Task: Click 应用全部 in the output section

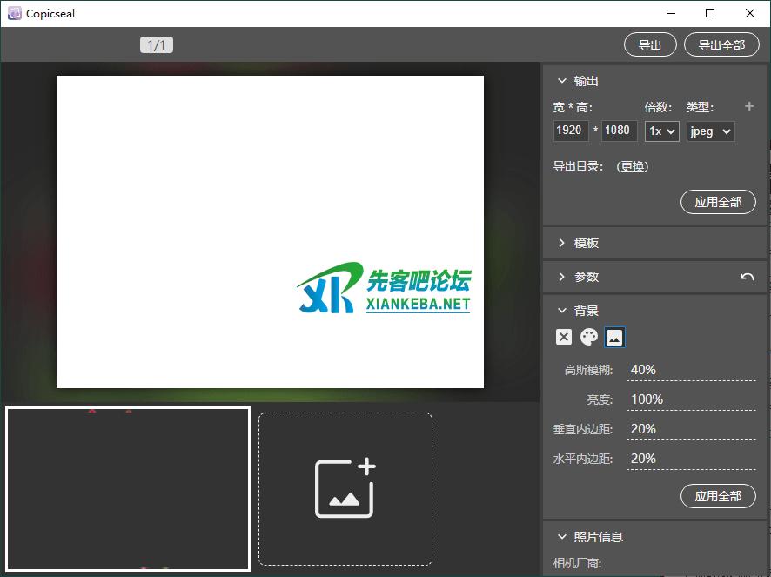Action: click(x=718, y=202)
